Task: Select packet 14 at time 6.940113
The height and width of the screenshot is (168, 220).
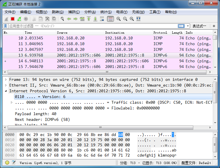Action: (x=107, y=61)
